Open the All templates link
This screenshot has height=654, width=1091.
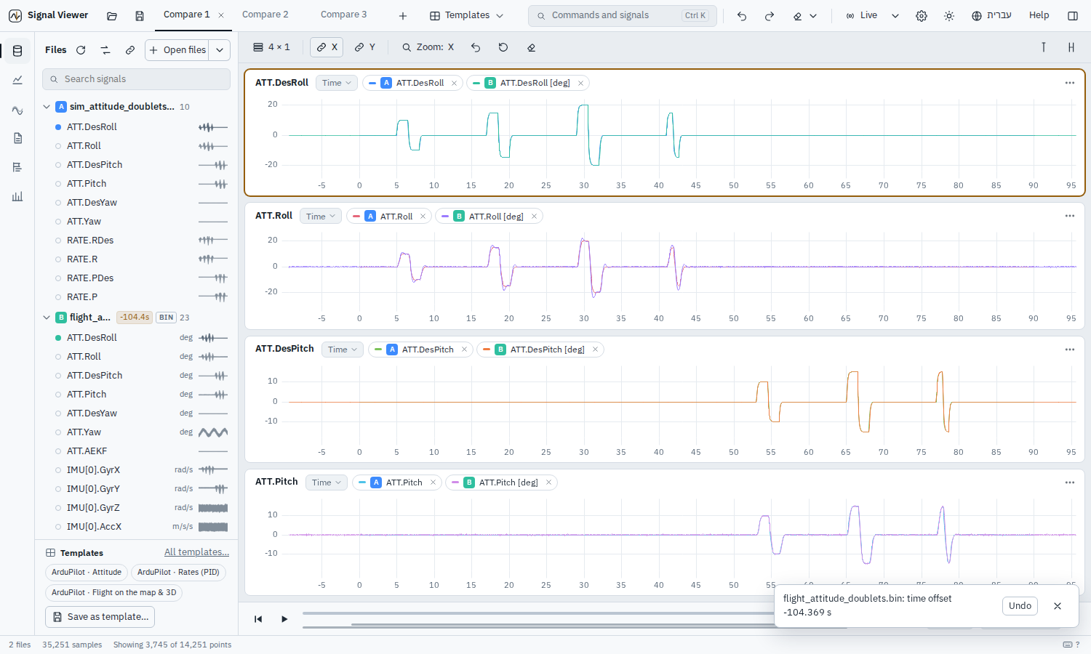click(x=196, y=552)
